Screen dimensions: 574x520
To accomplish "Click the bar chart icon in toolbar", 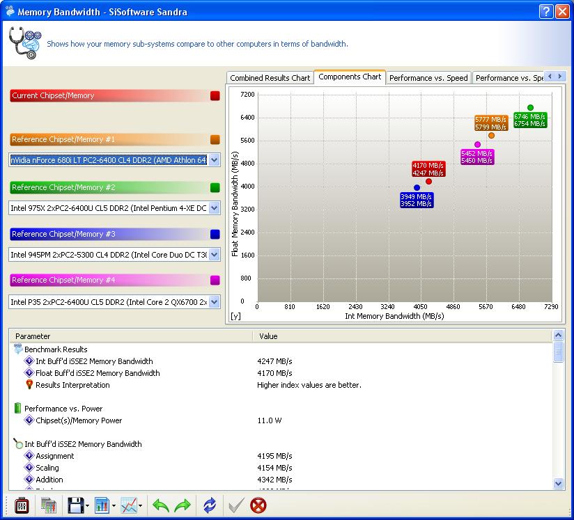I will [x=102, y=505].
